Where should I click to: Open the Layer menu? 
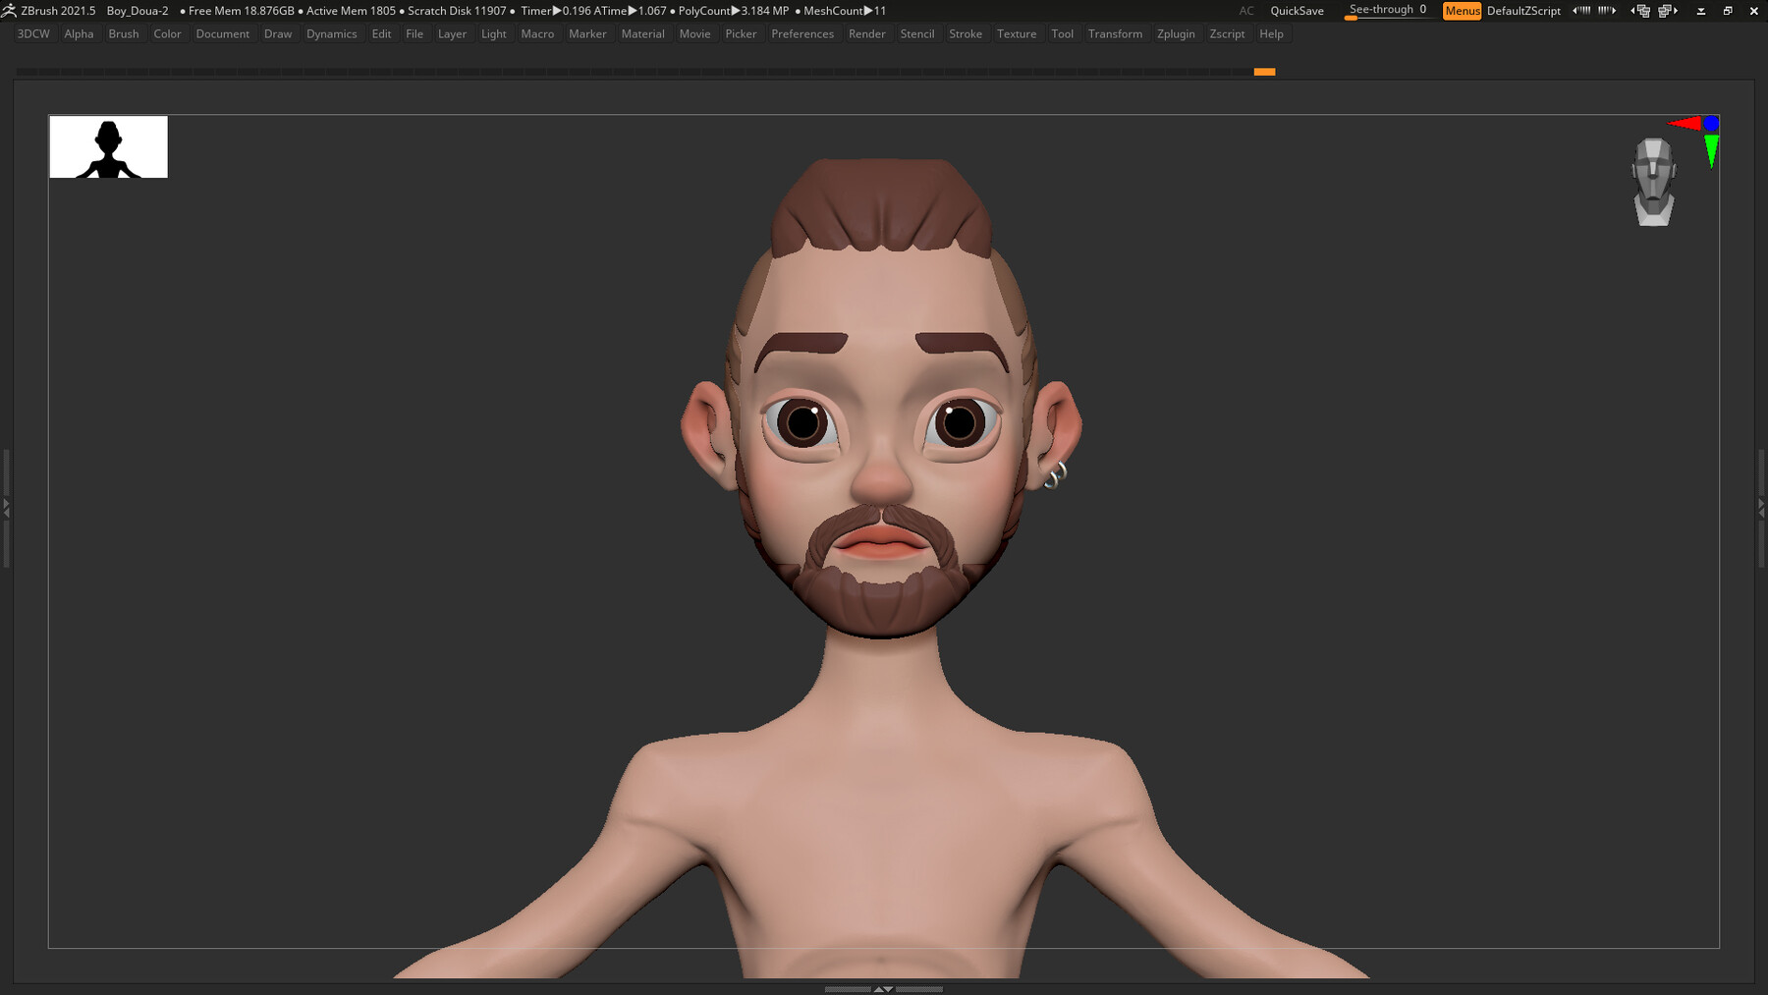pyautogui.click(x=452, y=33)
